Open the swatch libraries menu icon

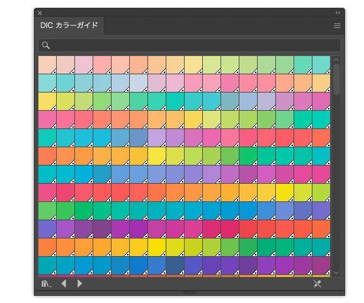coord(46,283)
